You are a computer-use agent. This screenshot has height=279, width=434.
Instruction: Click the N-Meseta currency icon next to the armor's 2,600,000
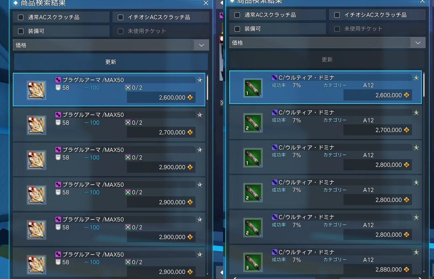click(190, 98)
